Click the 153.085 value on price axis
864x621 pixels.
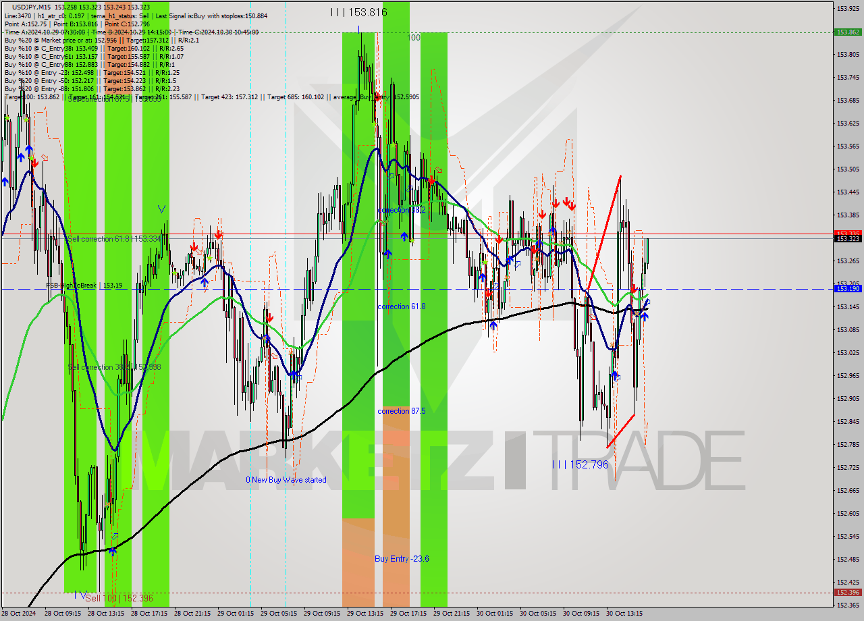tap(848, 329)
